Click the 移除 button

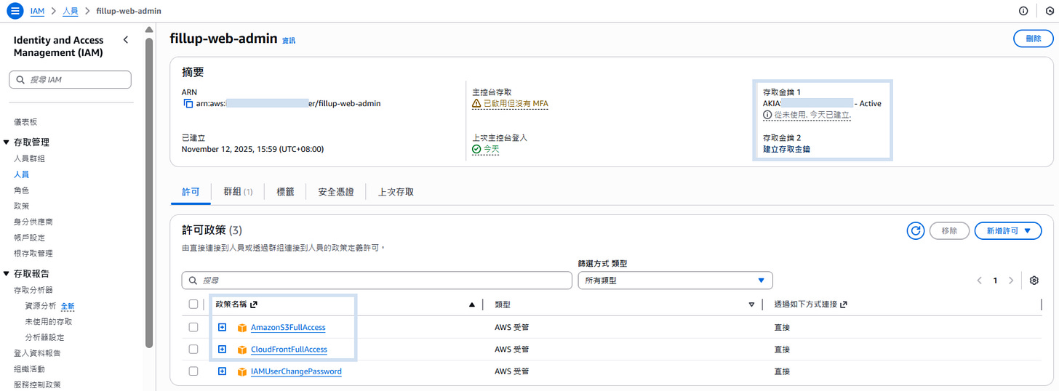[x=949, y=230]
